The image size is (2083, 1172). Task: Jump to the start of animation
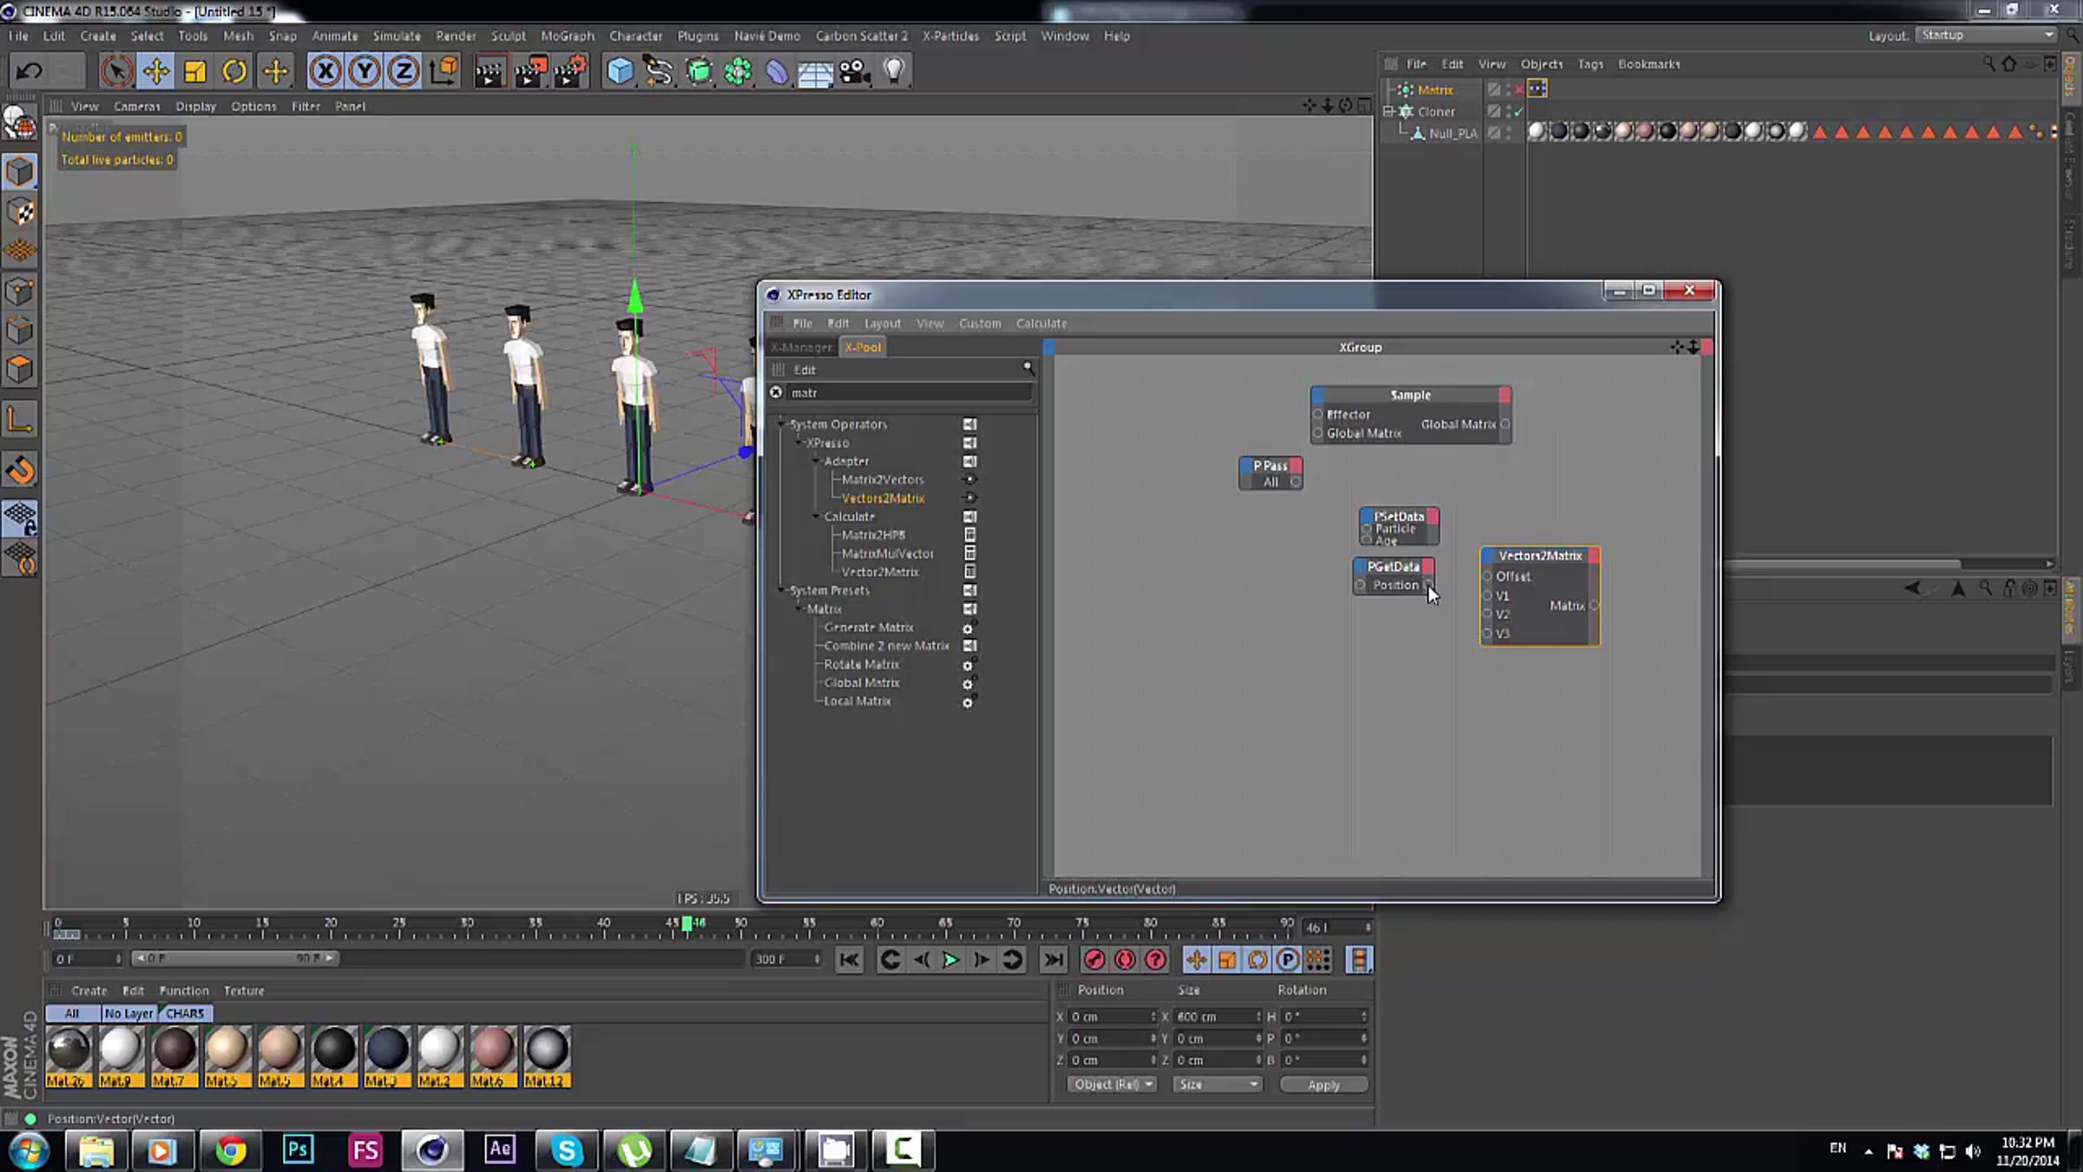[x=849, y=959]
